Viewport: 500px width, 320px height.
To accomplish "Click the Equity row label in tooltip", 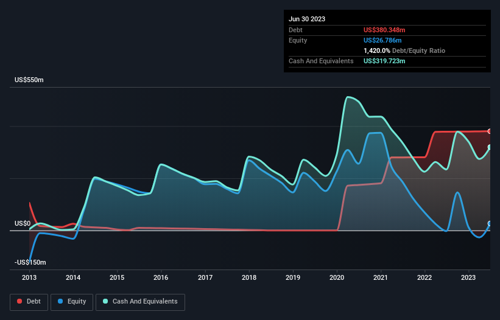I will coord(298,40).
